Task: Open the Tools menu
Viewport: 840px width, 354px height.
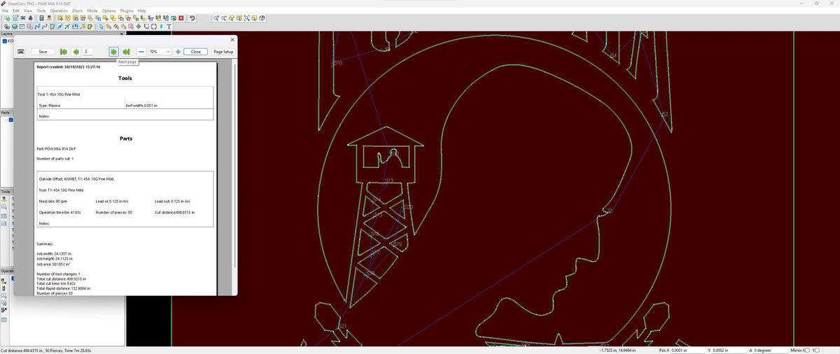Action: tap(41, 11)
